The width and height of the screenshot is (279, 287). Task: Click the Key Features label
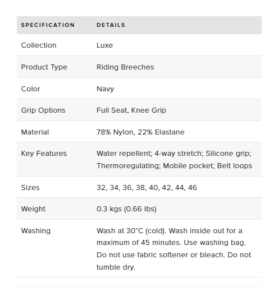click(44, 154)
